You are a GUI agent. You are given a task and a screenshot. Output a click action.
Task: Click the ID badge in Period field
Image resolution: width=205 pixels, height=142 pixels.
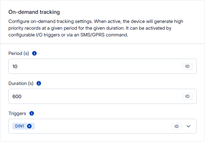(187, 66)
